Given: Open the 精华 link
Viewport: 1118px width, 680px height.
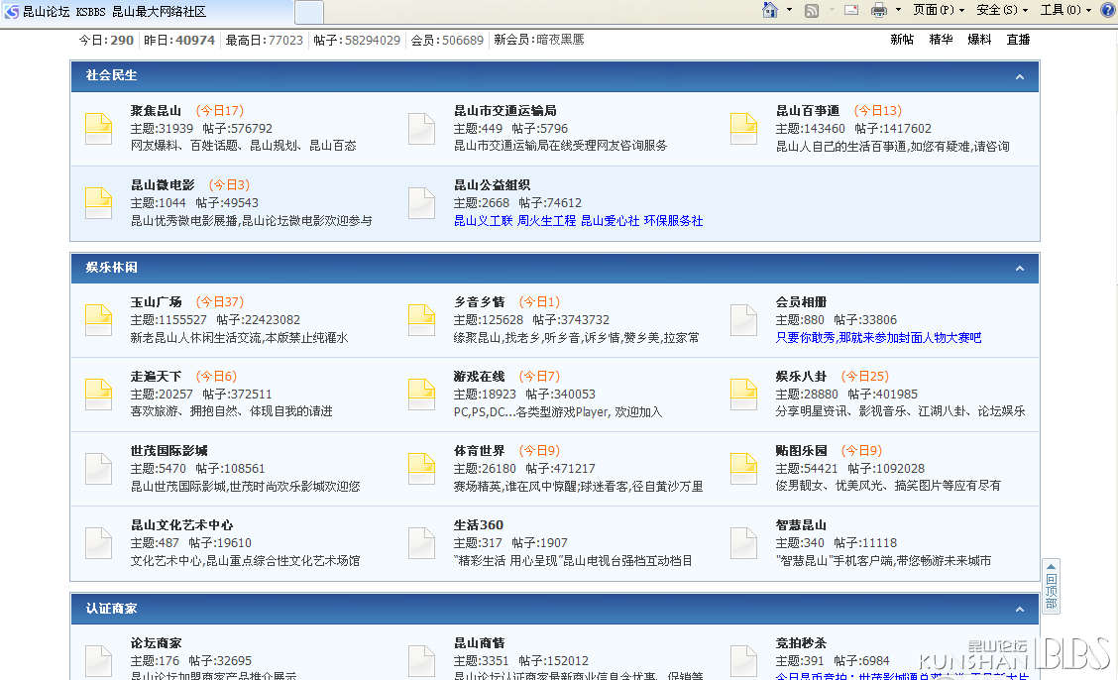Looking at the screenshot, I should pyautogui.click(x=942, y=40).
